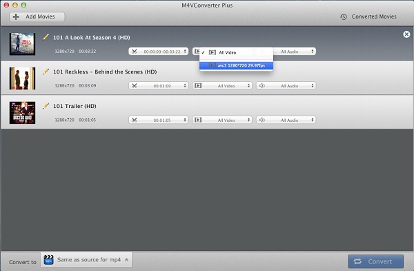414x271 pixels.
Task: Click speaker icon in 101 Reckless row
Action: 262,86
